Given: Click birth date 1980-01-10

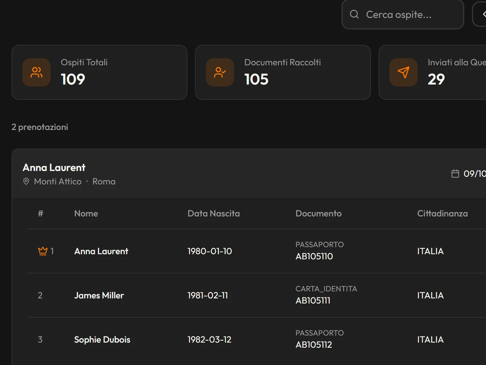Looking at the screenshot, I should 210,251.
